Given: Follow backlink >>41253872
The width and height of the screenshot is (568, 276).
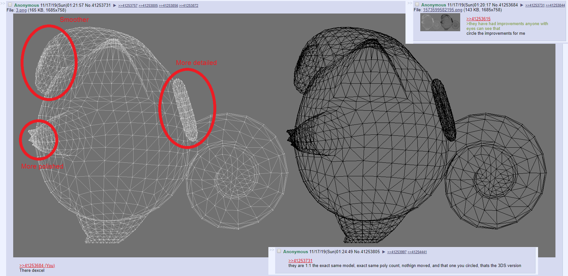Looking at the screenshot, I should (189, 6).
